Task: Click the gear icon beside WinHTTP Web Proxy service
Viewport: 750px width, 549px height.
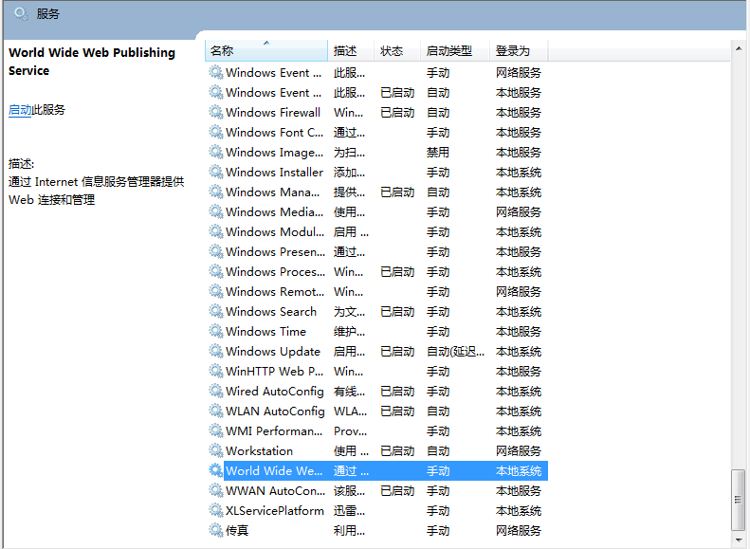Action: [x=216, y=371]
